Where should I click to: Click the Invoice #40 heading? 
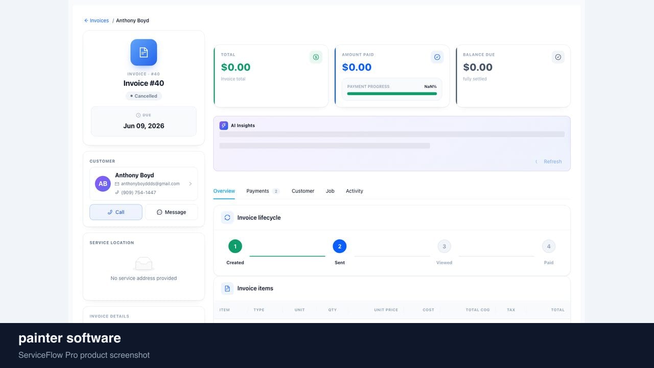[144, 83]
